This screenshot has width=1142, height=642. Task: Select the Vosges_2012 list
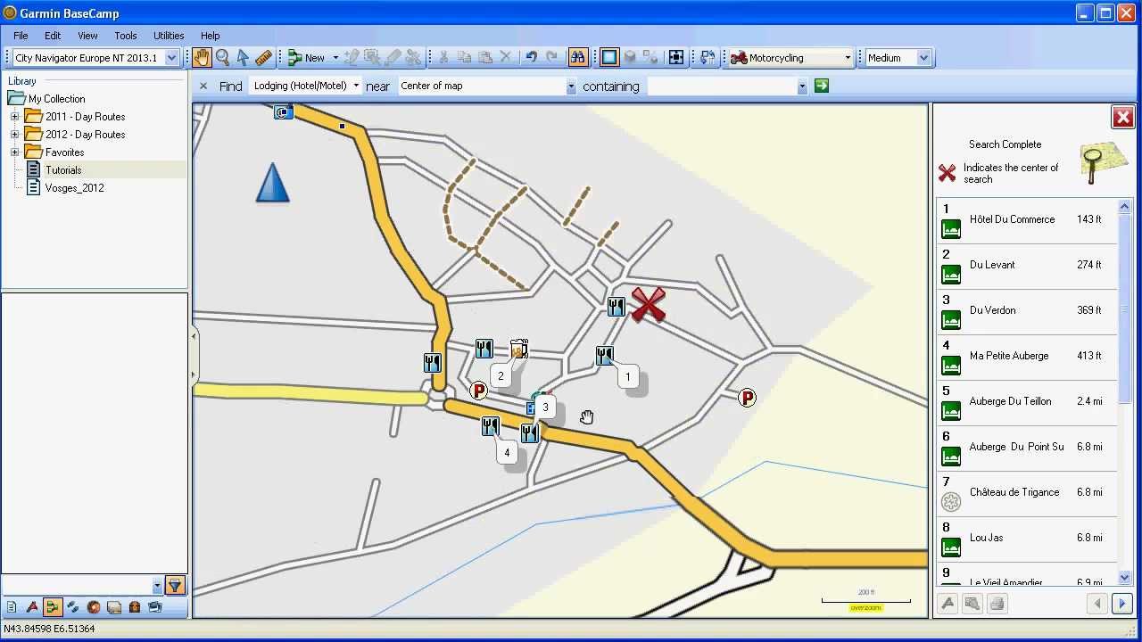point(74,188)
